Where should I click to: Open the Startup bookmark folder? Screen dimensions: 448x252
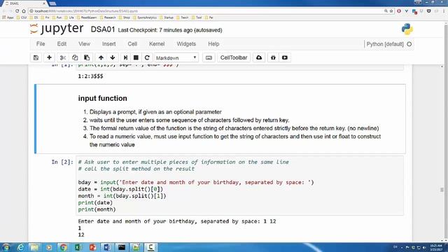point(167,17)
